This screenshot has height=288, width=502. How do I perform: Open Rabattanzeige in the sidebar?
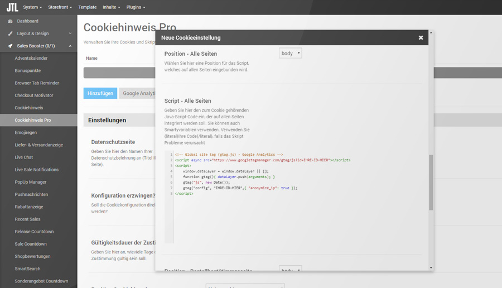point(29,207)
